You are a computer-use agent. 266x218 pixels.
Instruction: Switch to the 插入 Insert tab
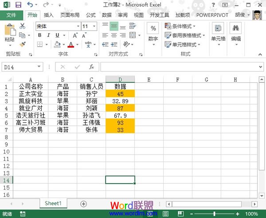[48, 15]
